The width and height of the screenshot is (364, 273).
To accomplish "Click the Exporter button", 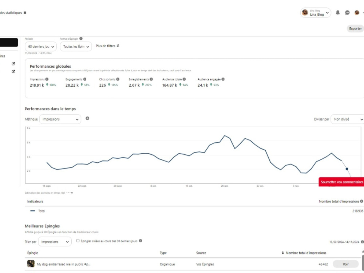I will pos(355,28).
